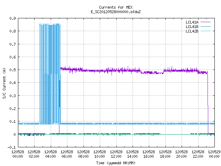This screenshot has width=221, height=166.
Task: Click the 120528 04:00 time tick label
Action: pos(50,154)
